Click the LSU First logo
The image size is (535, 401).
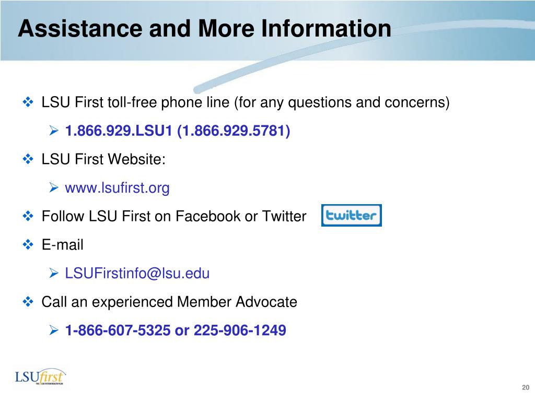tap(40, 377)
